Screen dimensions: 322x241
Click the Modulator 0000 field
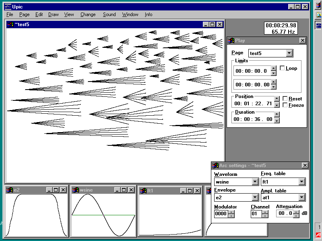(x=221, y=214)
